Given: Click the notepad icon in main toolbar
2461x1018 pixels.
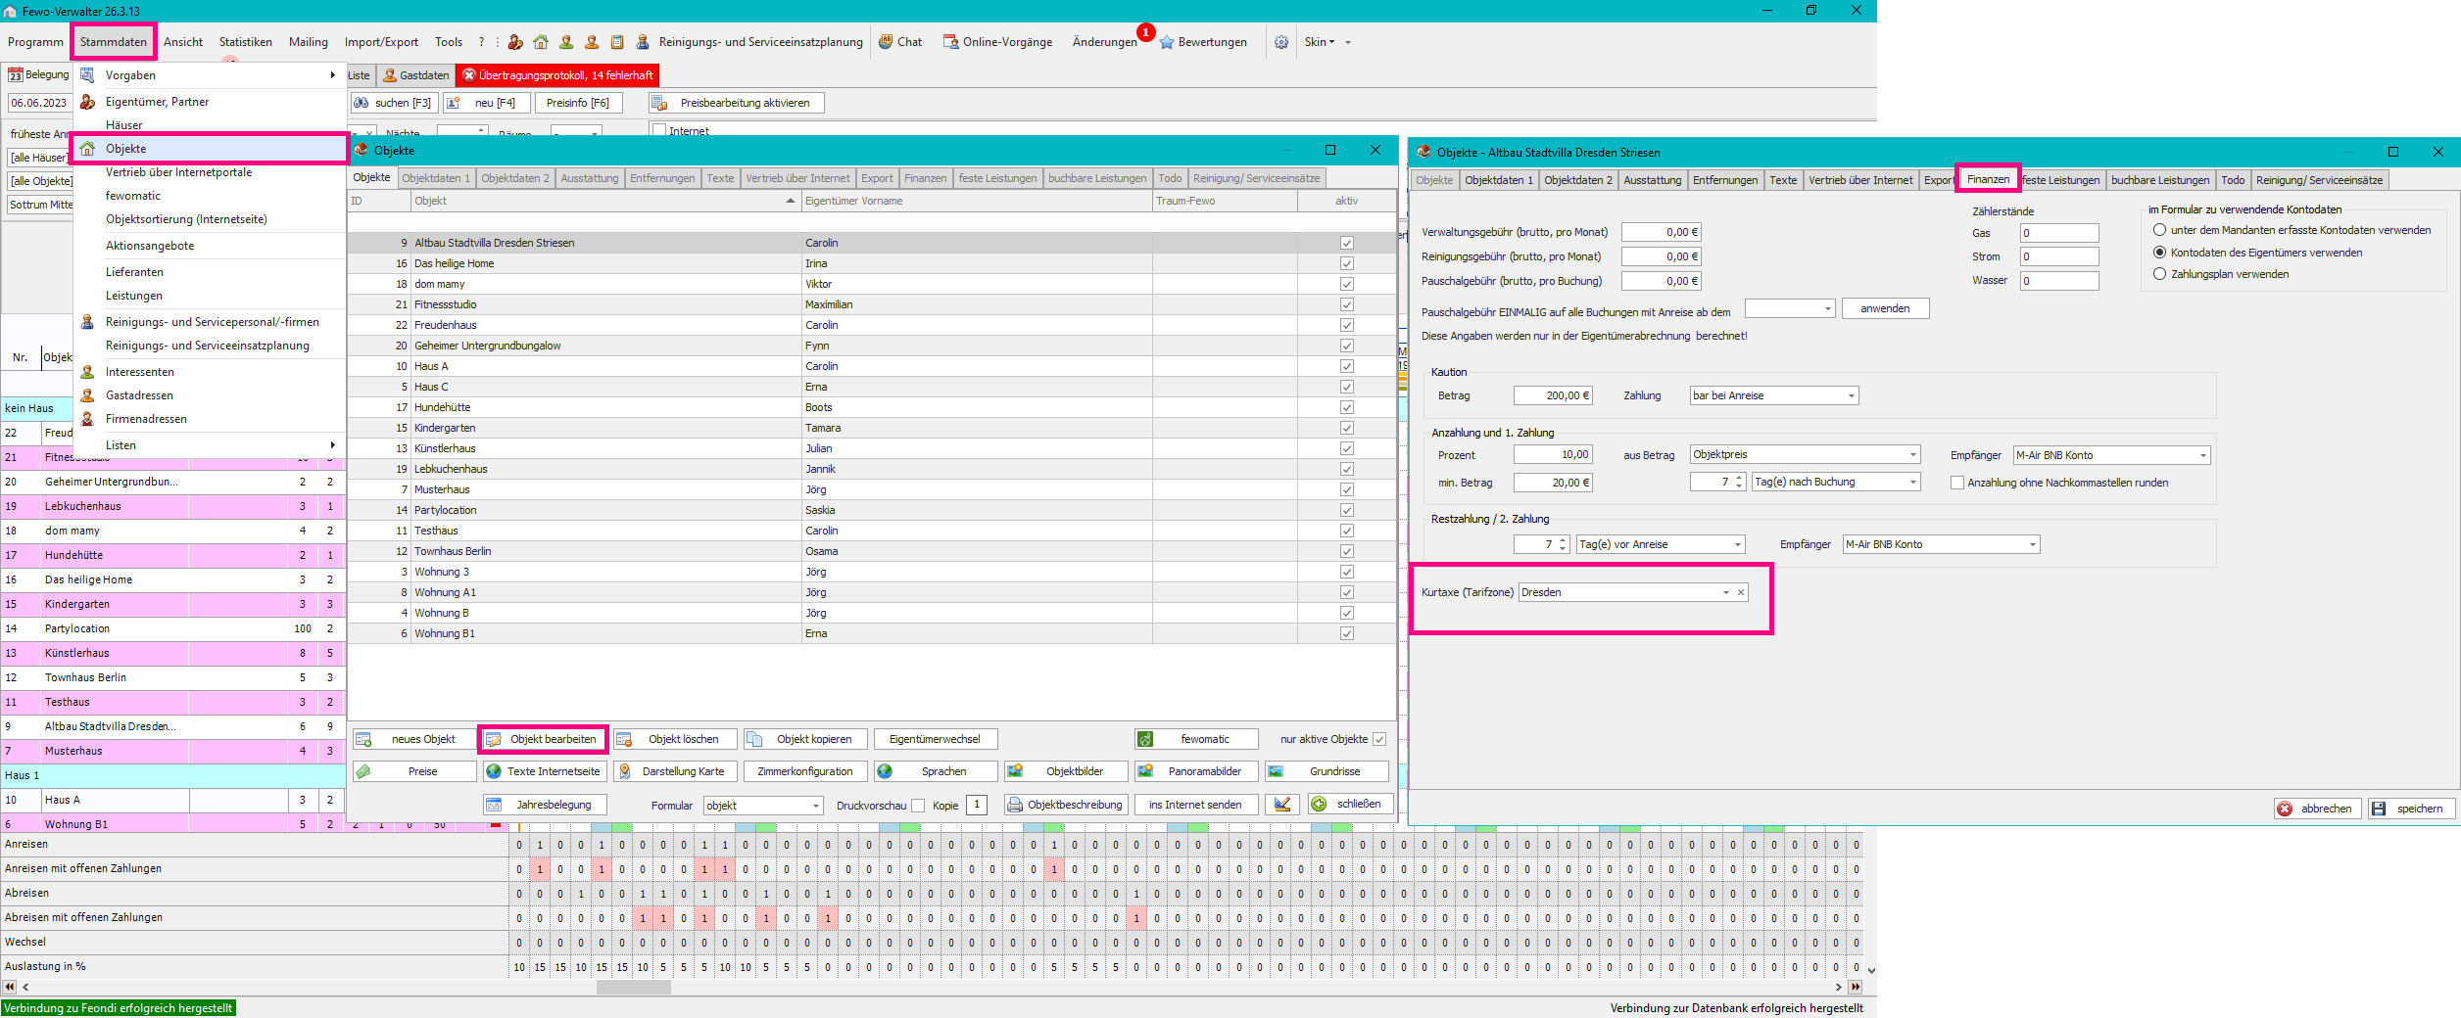Looking at the screenshot, I should 617,42.
